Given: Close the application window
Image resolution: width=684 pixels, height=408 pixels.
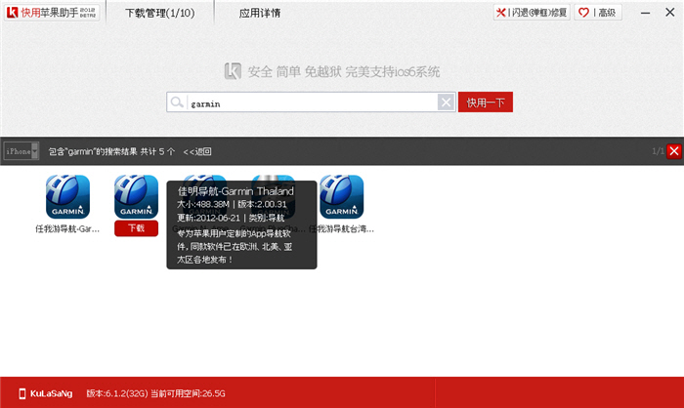Looking at the screenshot, I should [x=670, y=13].
